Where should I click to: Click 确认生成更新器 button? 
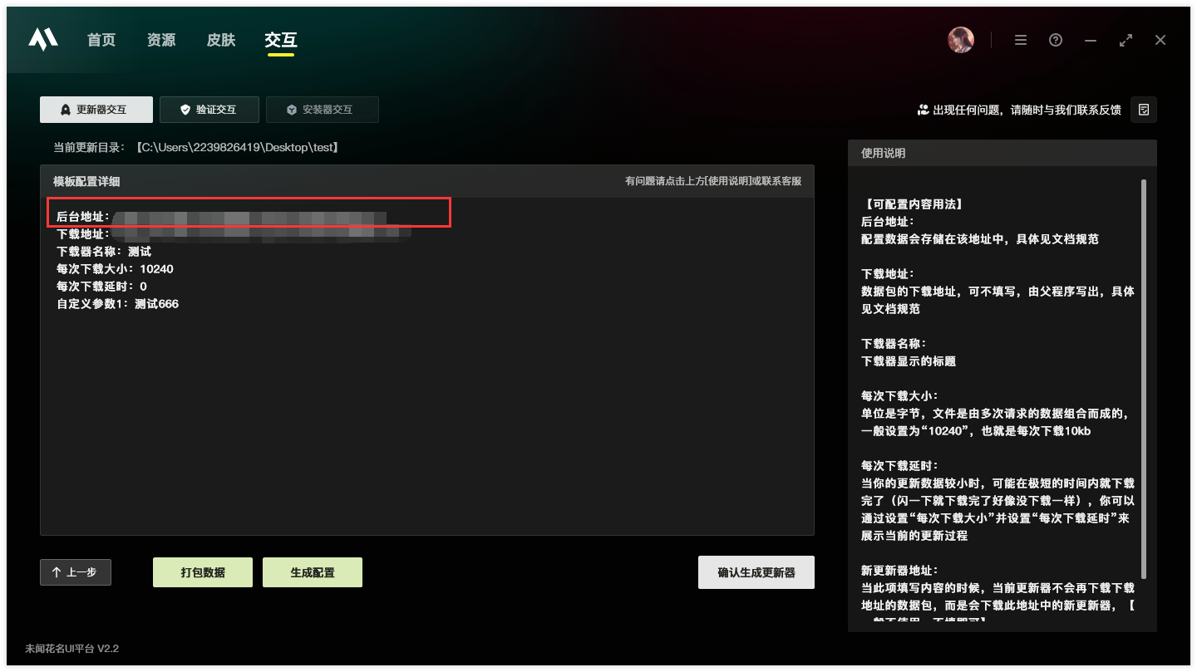[756, 572]
